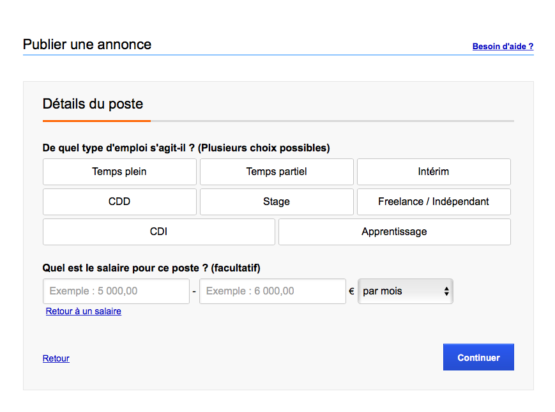
Task: Click the Retour à un salaire link
Action: pos(84,311)
